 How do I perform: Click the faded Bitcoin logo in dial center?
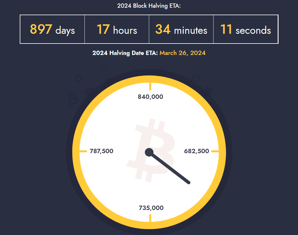pyautogui.click(x=151, y=150)
